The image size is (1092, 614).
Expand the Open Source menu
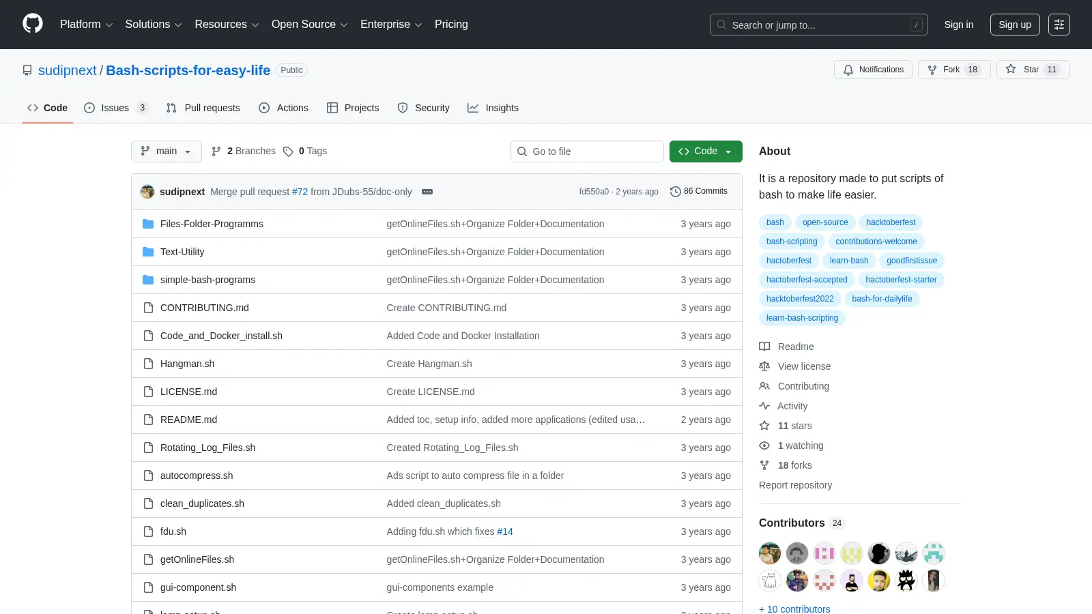[310, 25]
